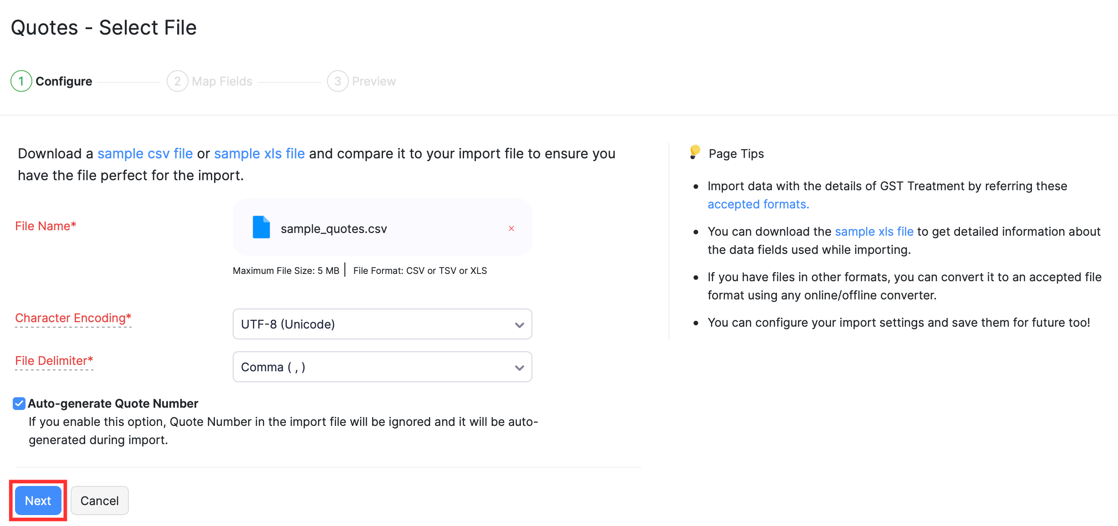
Task: Click the chevron arrow on UTF-8 dropdown
Action: pos(519,325)
